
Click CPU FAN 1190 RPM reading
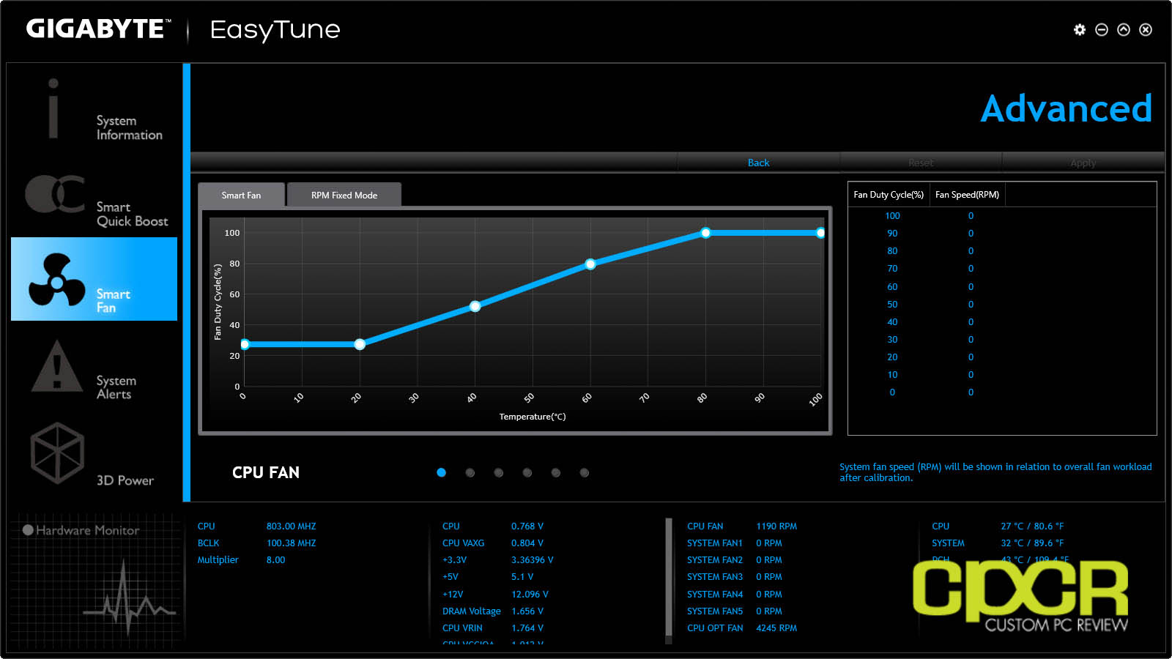click(776, 526)
